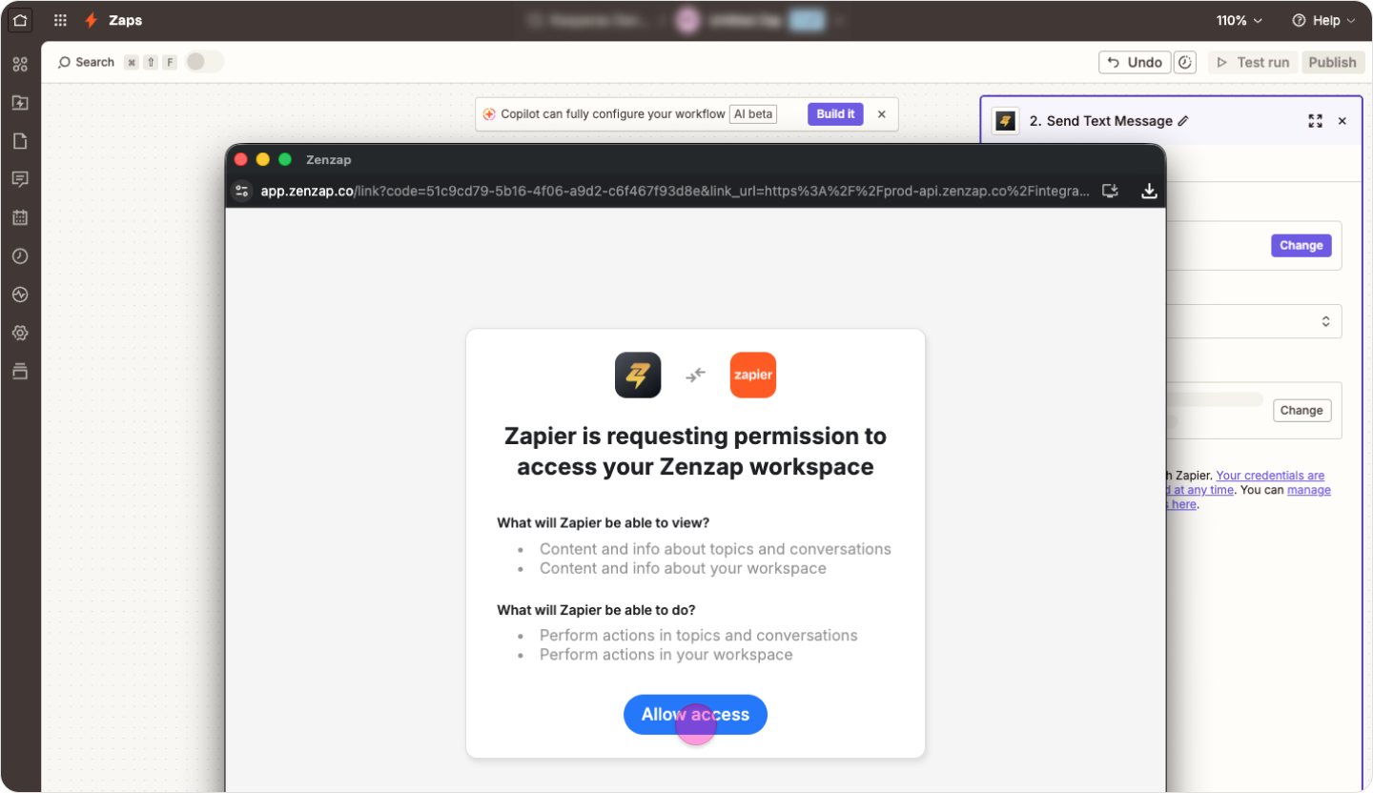
Task: Open the Your credentials are link
Action: (x=1270, y=475)
